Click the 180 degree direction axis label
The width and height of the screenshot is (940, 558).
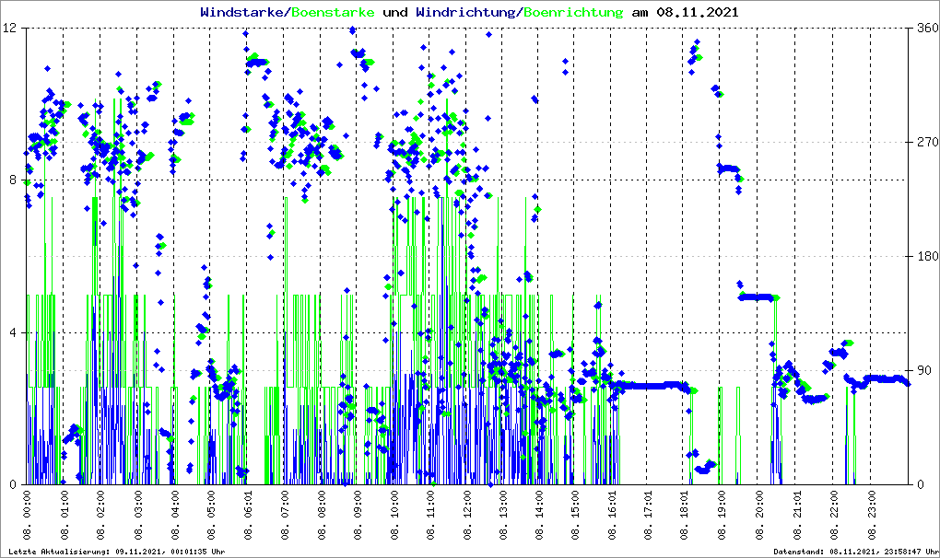926,256
